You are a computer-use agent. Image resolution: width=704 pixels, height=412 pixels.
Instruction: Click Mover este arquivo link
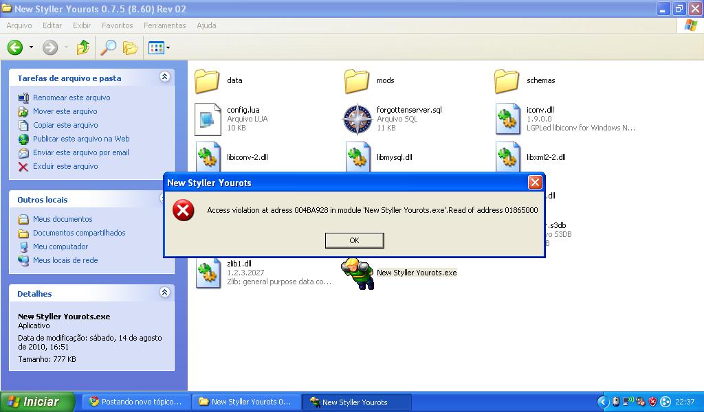tap(65, 111)
